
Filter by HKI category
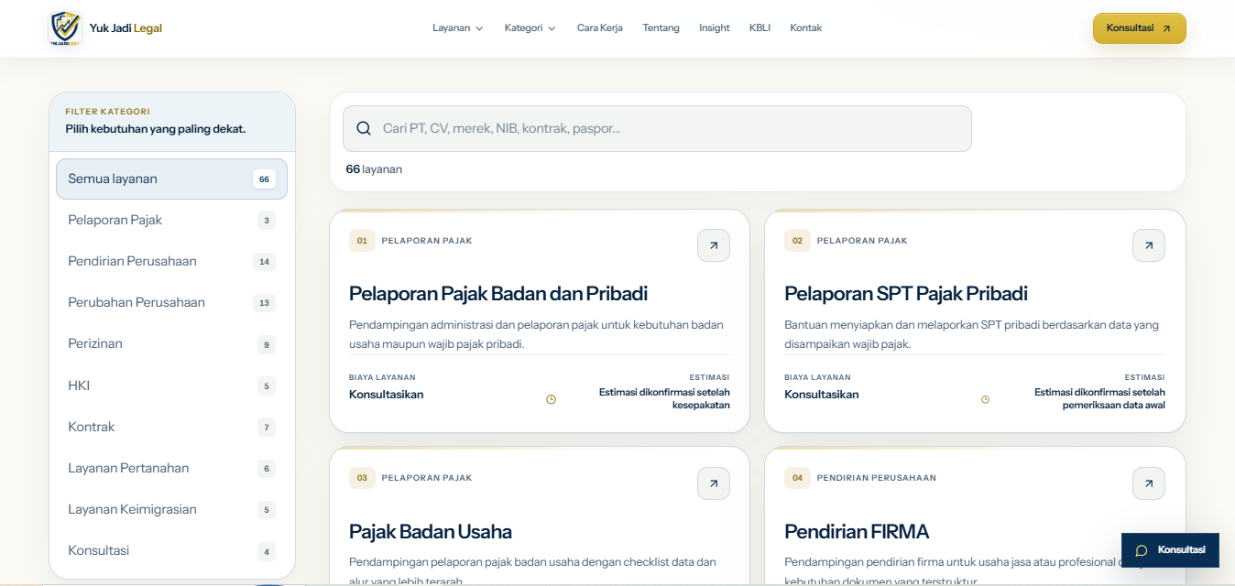[x=171, y=385]
